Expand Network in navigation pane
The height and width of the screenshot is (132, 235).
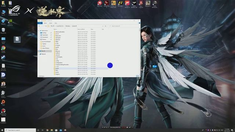pos(39,54)
